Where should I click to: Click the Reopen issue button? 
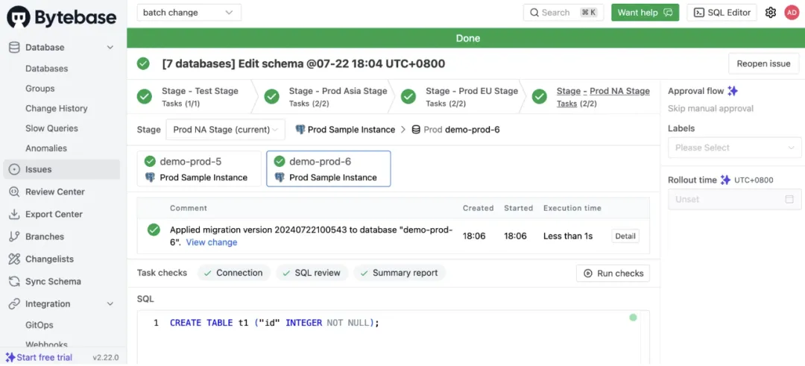click(x=763, y=63)
